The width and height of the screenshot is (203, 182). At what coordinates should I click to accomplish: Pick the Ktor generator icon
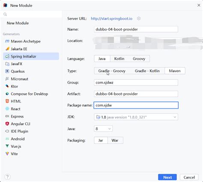pos(7,86)
